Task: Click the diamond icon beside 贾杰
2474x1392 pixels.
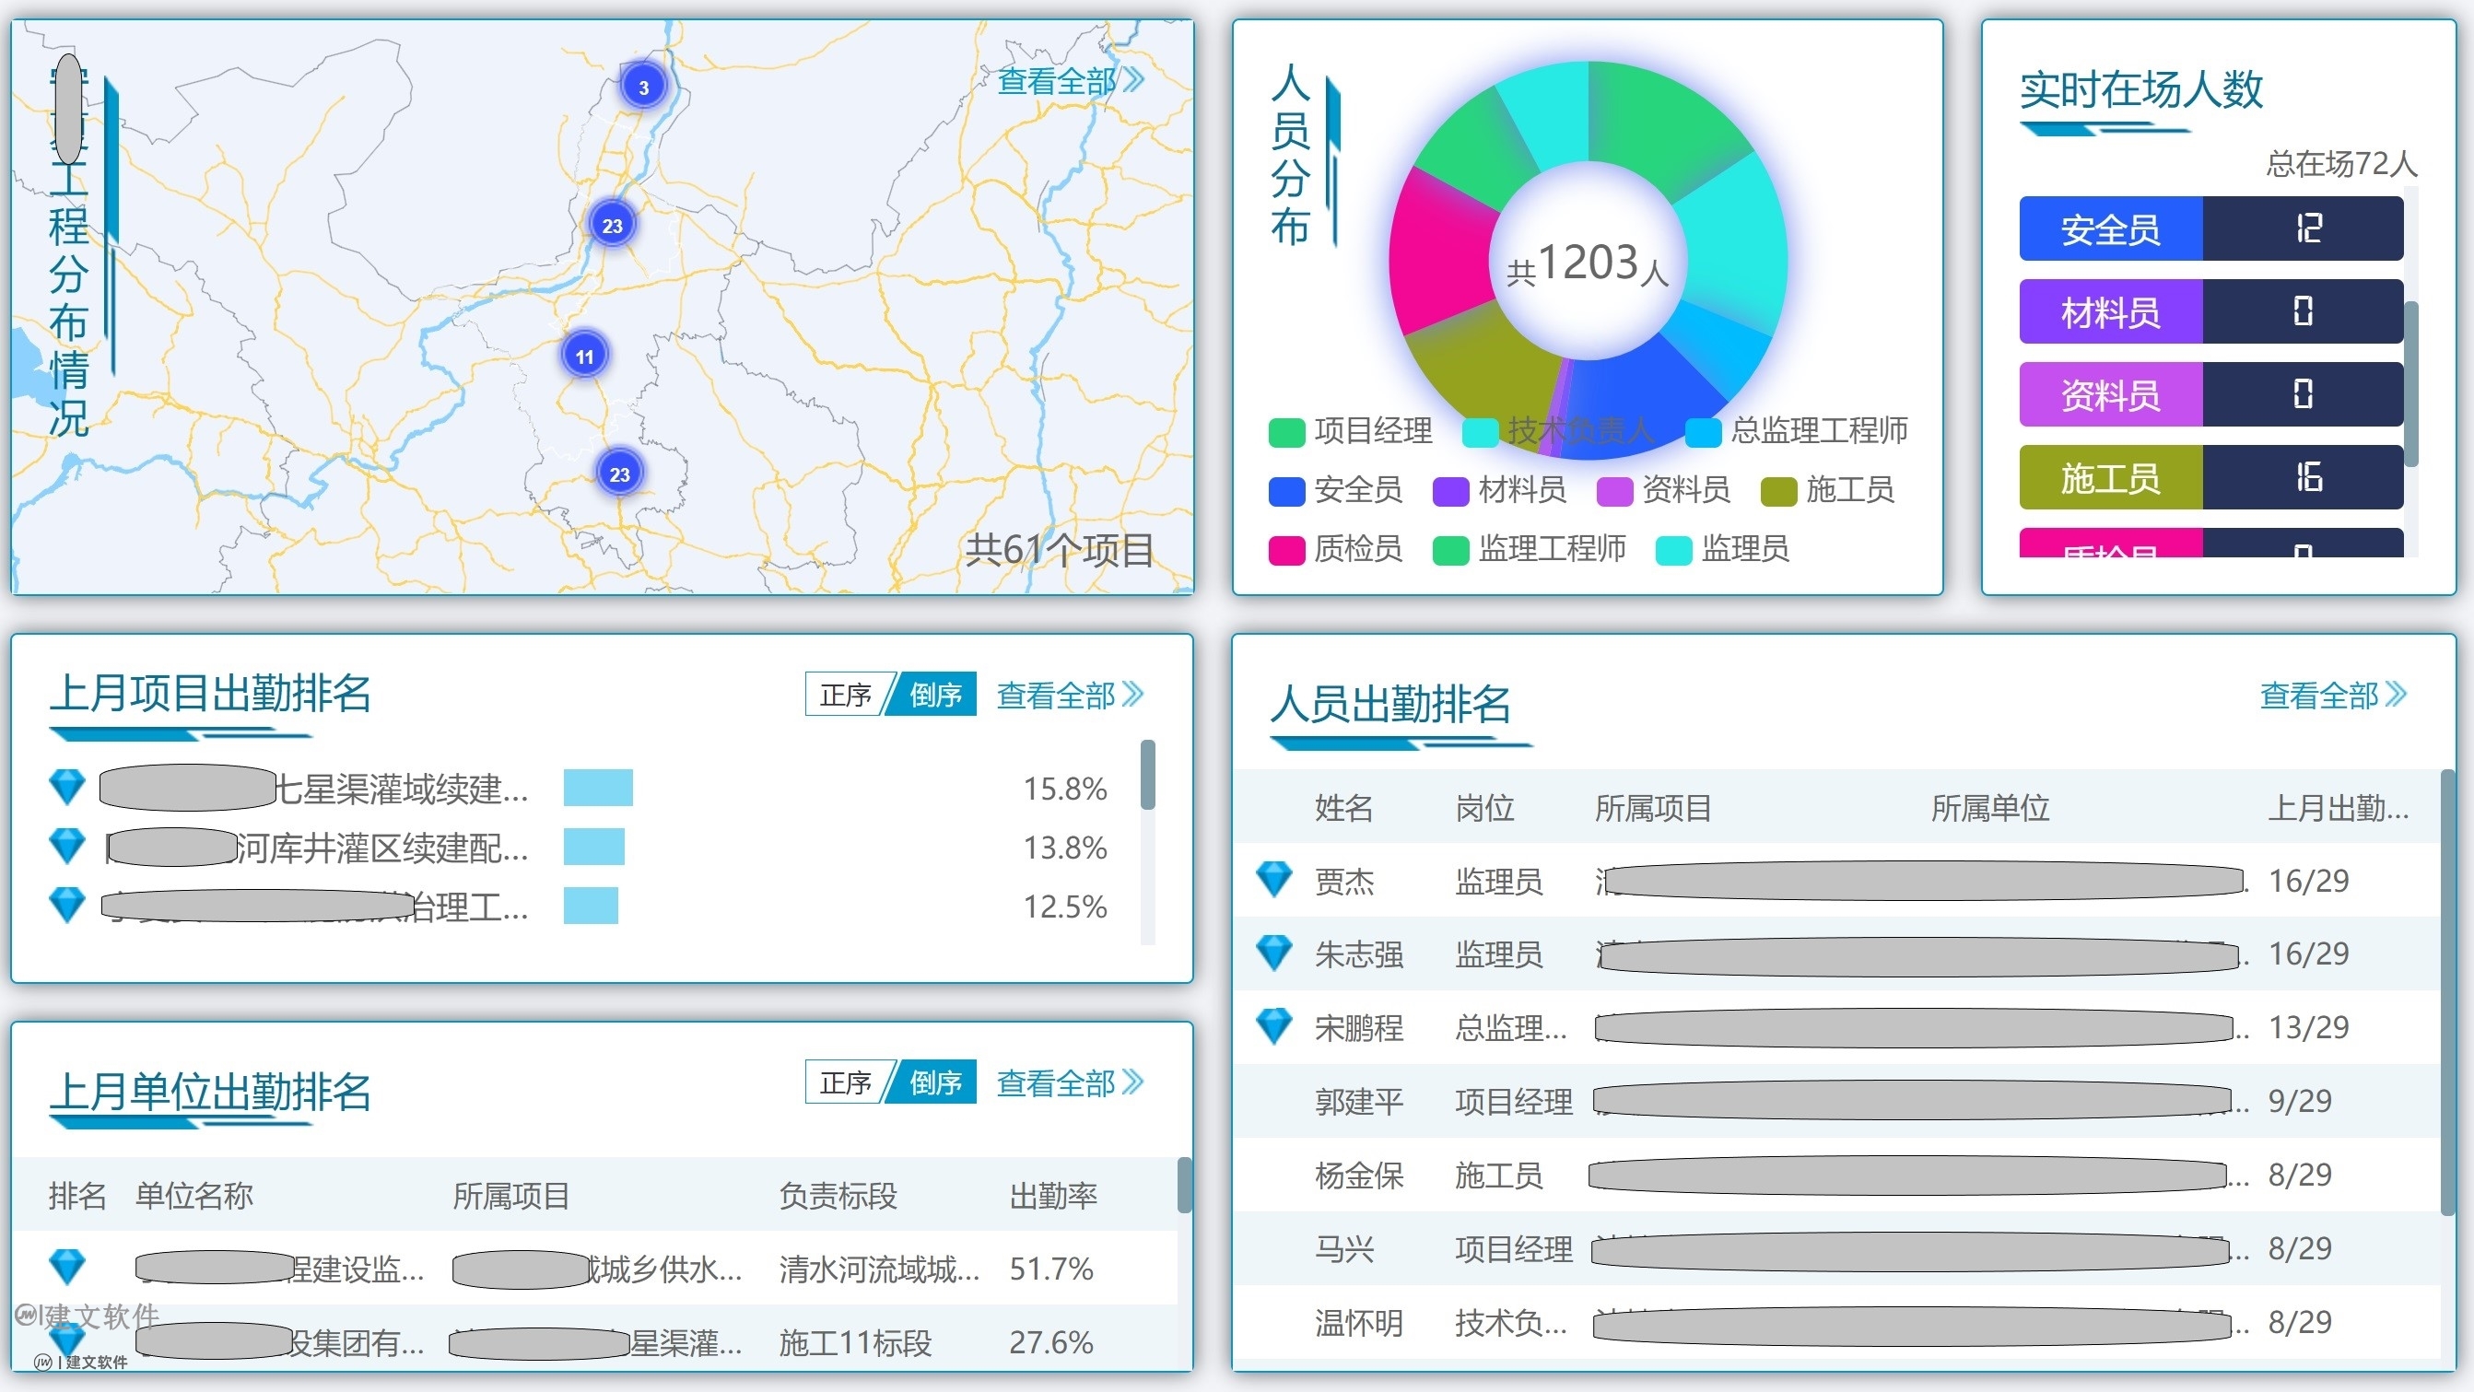Action: tap(1273, 878)
